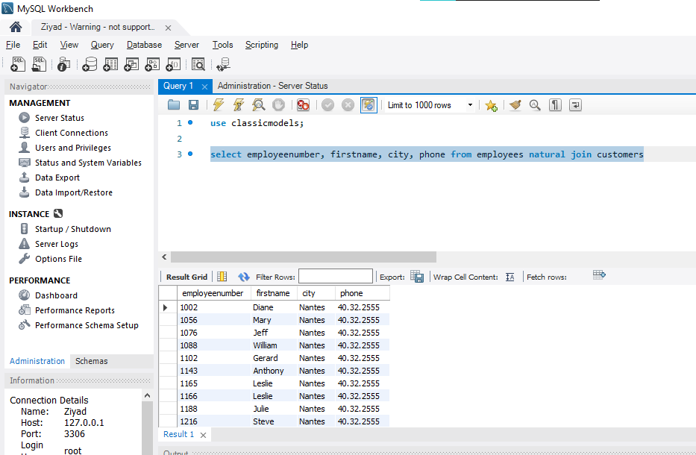Switch result view with the grid form icon
This screenshot has height=455, width=696.
tap(222, 277)
